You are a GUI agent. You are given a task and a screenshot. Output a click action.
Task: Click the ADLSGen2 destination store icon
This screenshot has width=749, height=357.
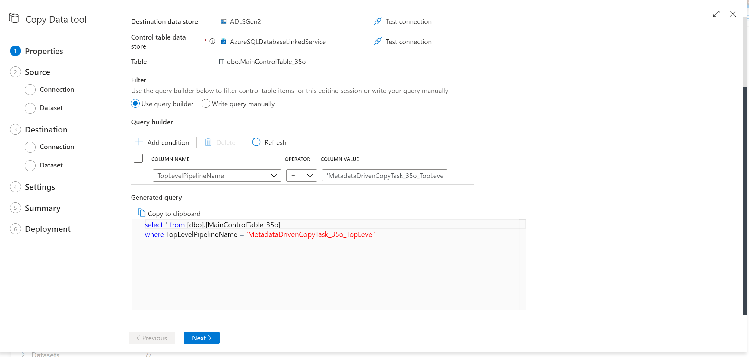(223, 21)
